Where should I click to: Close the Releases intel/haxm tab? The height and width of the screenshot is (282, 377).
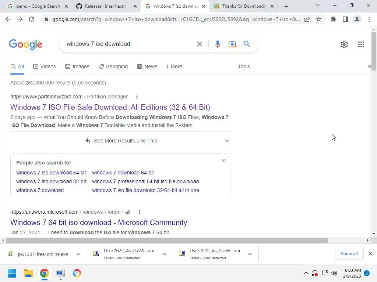click(135, 6)
